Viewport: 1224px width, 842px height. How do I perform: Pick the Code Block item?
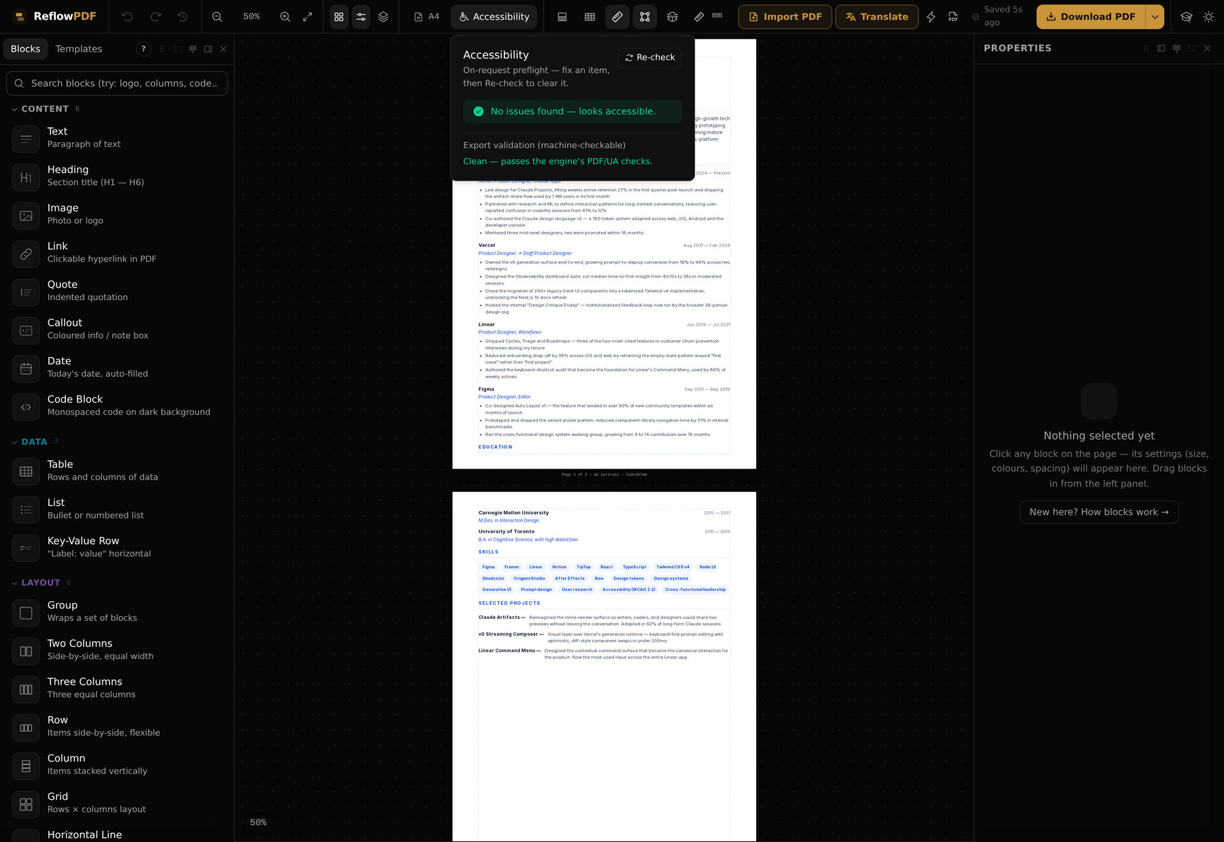117,405
